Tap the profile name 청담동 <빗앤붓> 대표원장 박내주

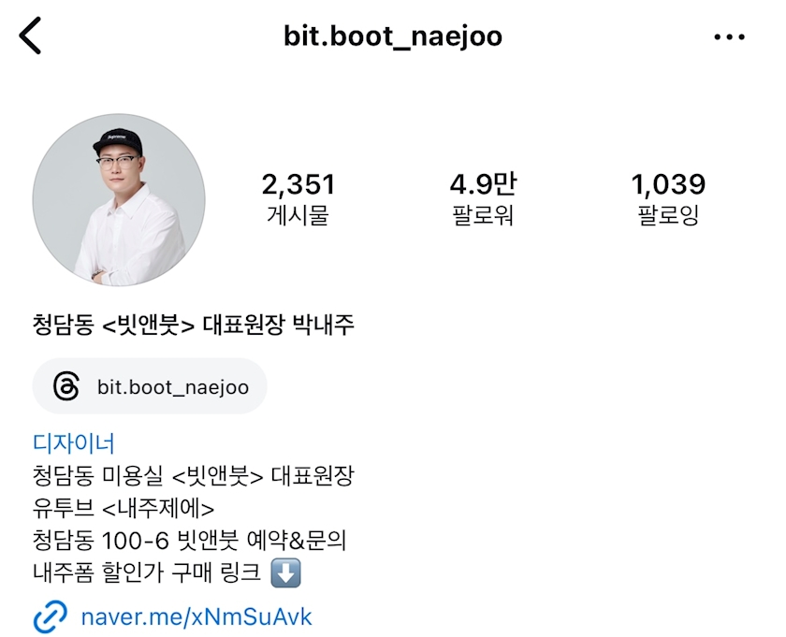pyautogui.click(x=194, y=325)
